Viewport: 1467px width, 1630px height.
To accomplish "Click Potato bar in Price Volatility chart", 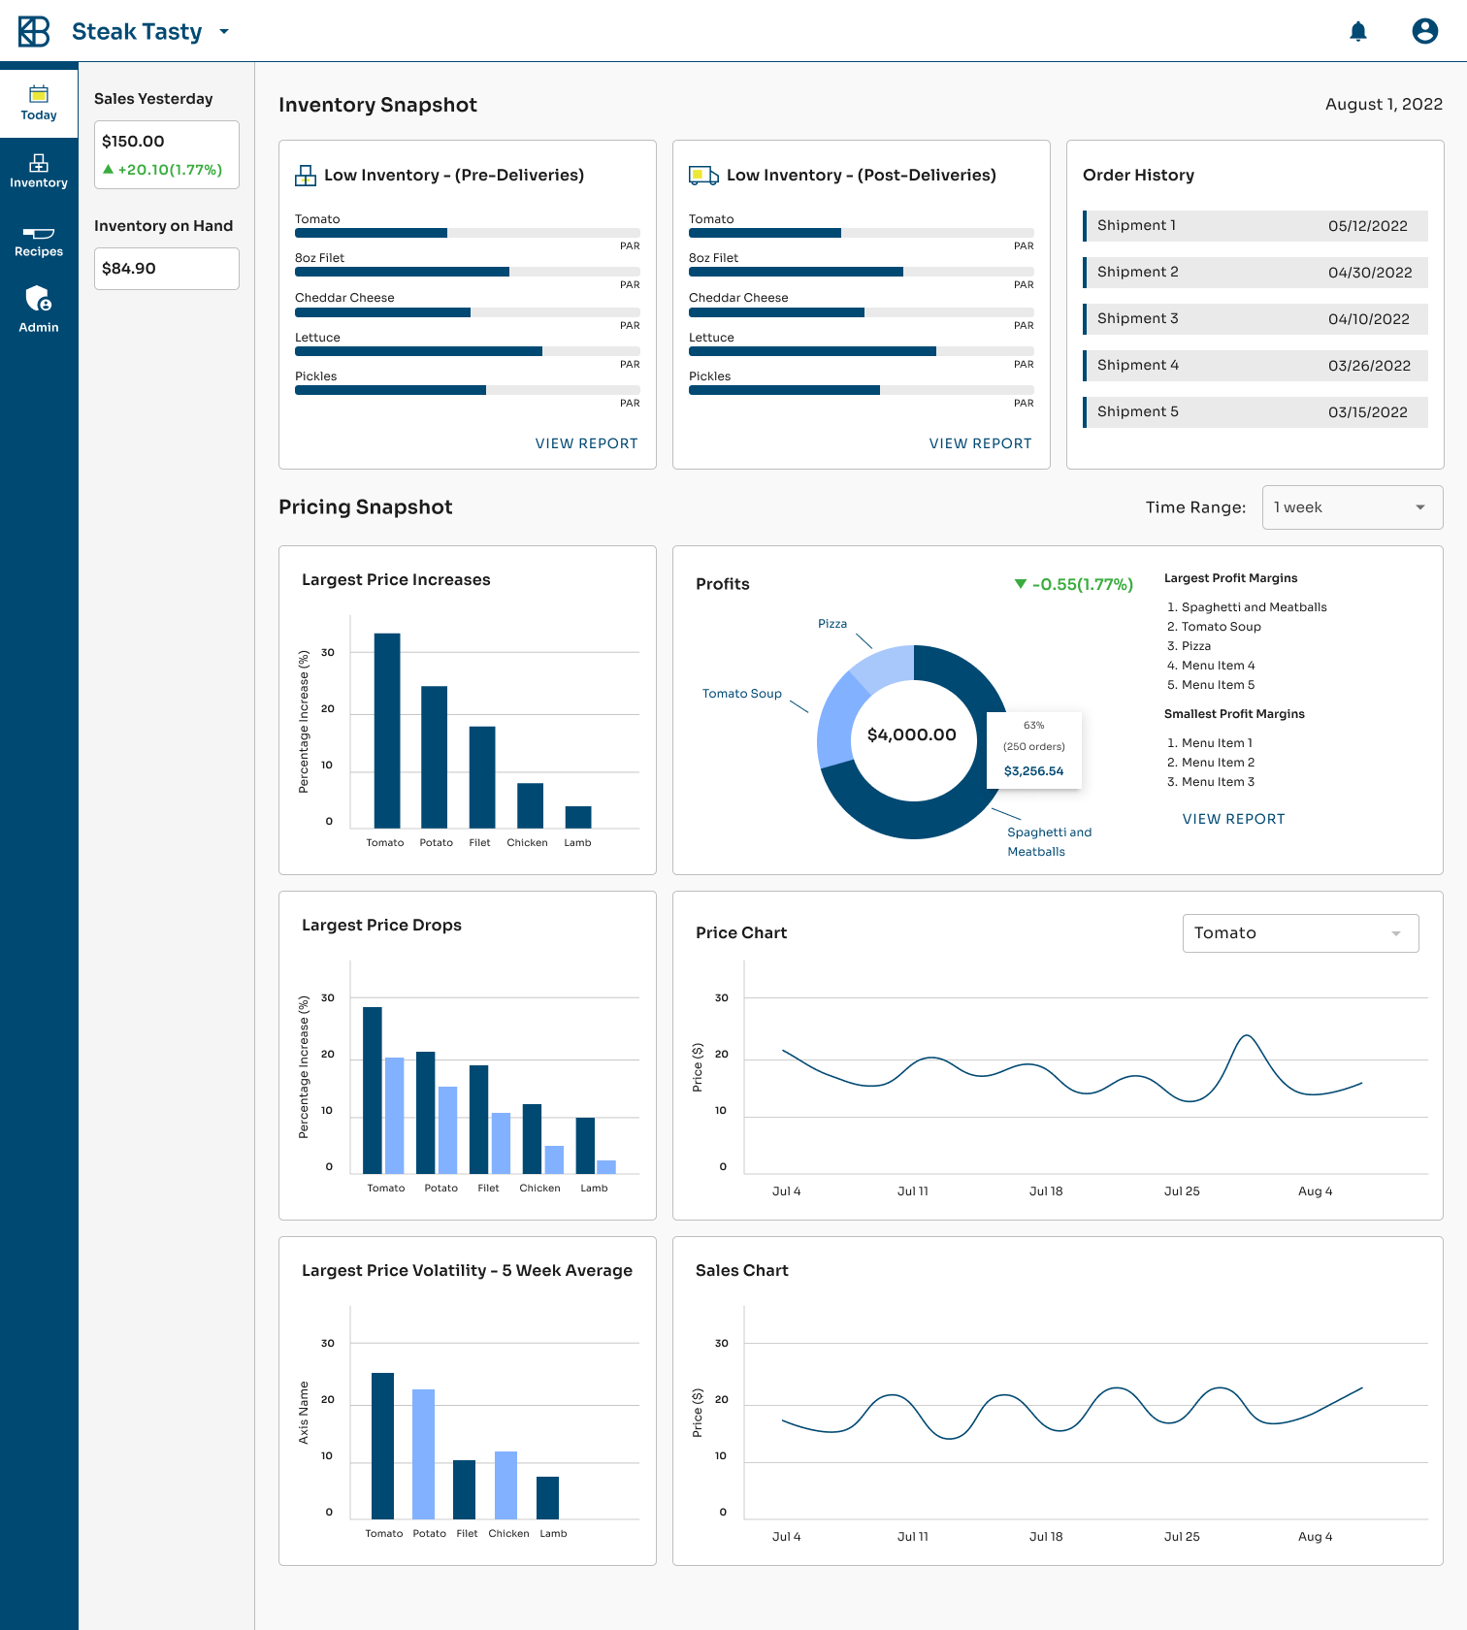I will (x=423, y=1453).
